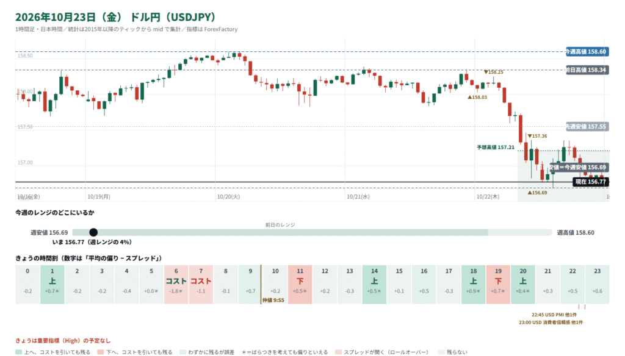Select the hour 10 cell in the timetable
The width and height of the screenshot is (625, 356).
[x=275, y=284]
